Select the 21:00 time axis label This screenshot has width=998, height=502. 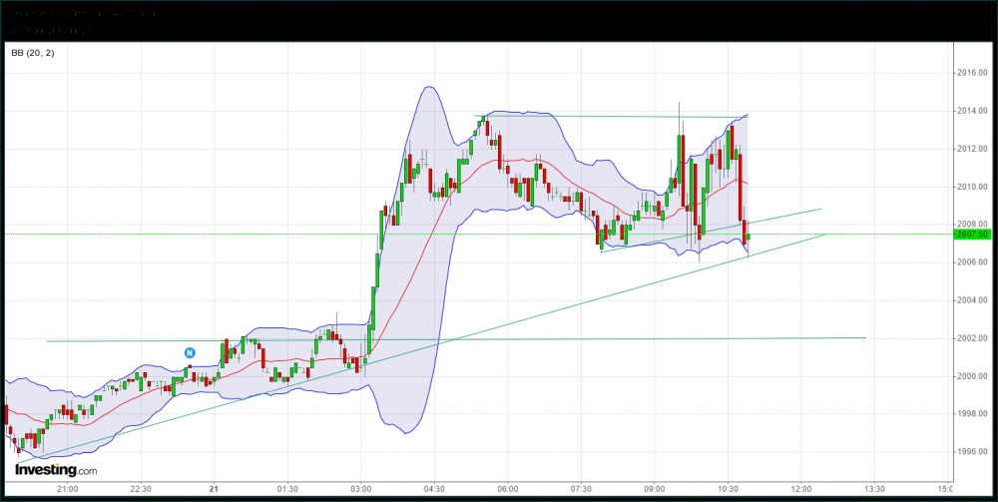(x=67, y=489)
